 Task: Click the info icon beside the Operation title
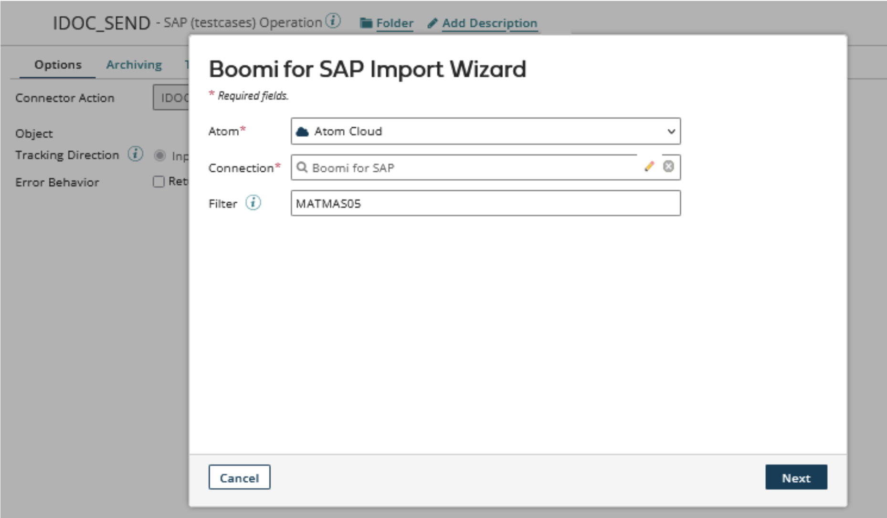point(333,21)
